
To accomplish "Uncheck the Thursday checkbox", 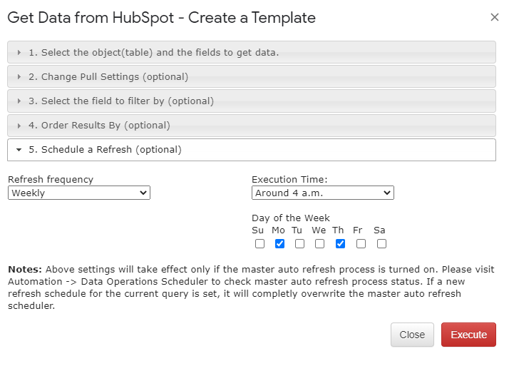I will point(340,244).
